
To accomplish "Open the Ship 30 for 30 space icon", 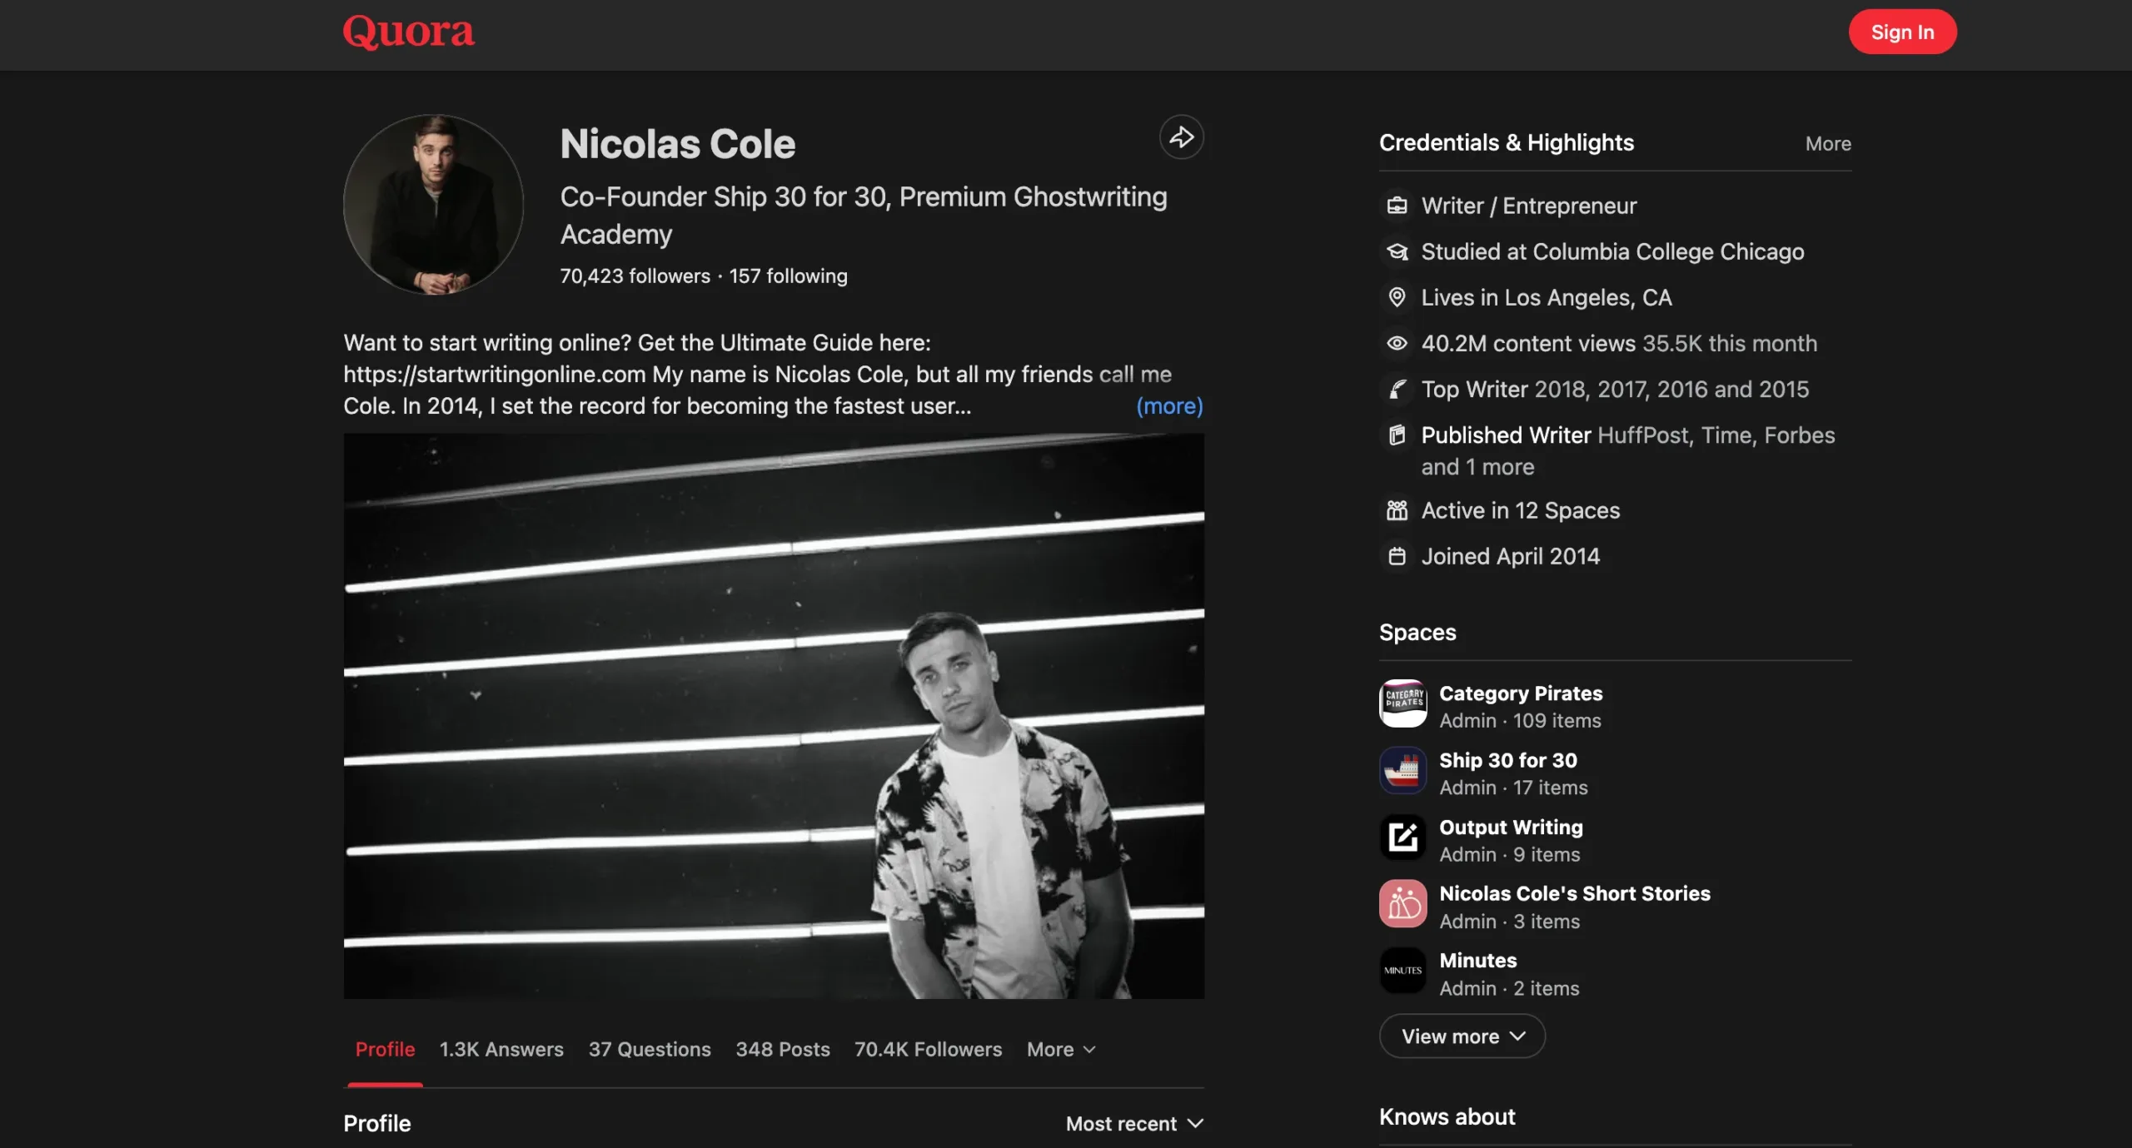I will coord(1402,771).
